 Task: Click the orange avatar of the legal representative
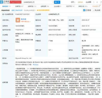[x=18, y=20]
